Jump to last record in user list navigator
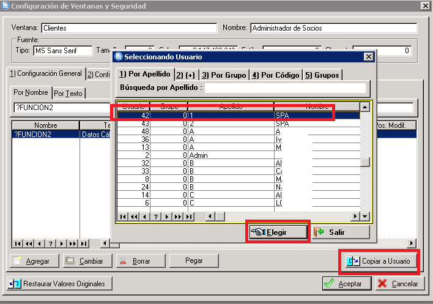The image size is (433, 304). (190, 217)
